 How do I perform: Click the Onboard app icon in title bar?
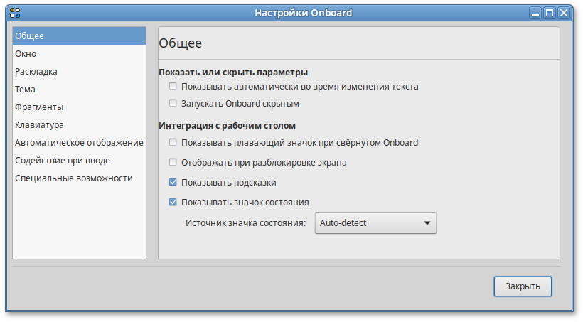coord(15,13)
